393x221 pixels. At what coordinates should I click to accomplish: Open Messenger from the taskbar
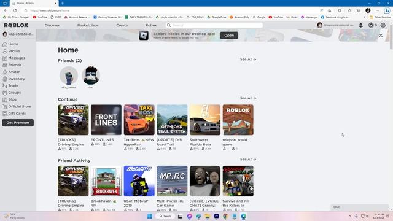click(x=190, y=216)
